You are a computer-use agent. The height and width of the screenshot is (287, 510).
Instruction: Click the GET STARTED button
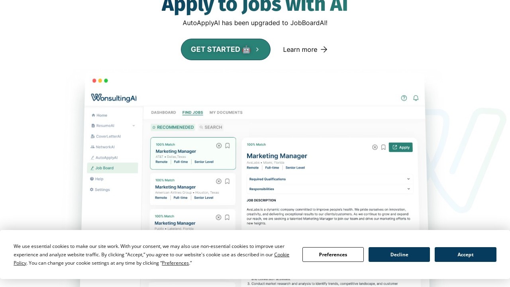[226, 49]
